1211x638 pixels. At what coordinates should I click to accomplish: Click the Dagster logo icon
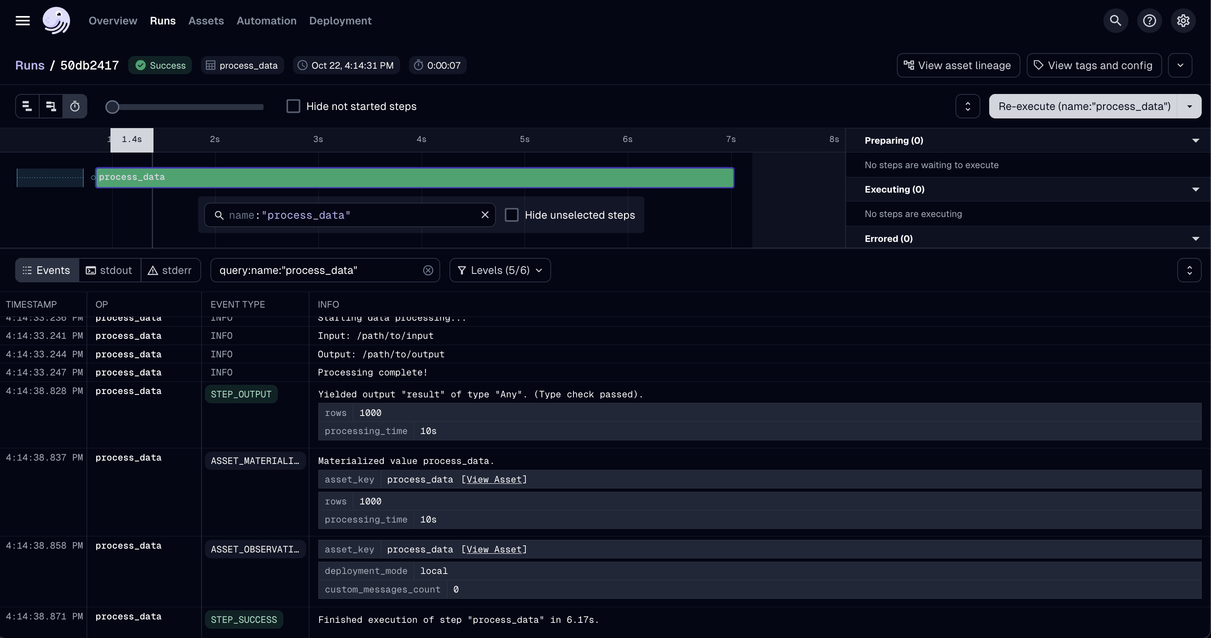[57, 21]
